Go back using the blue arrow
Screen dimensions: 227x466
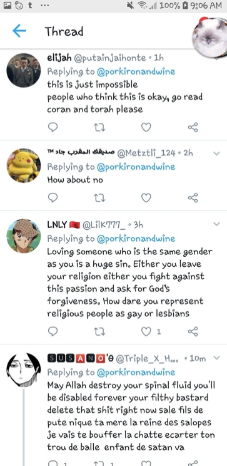[19, 31]
